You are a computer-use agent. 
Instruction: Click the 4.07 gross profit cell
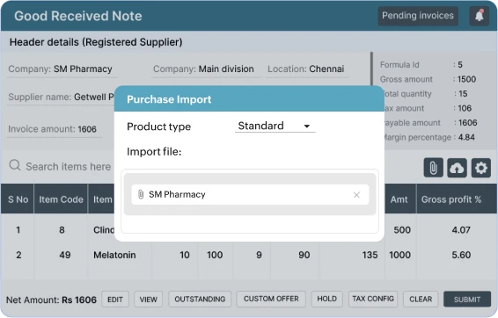coord(461,230)
